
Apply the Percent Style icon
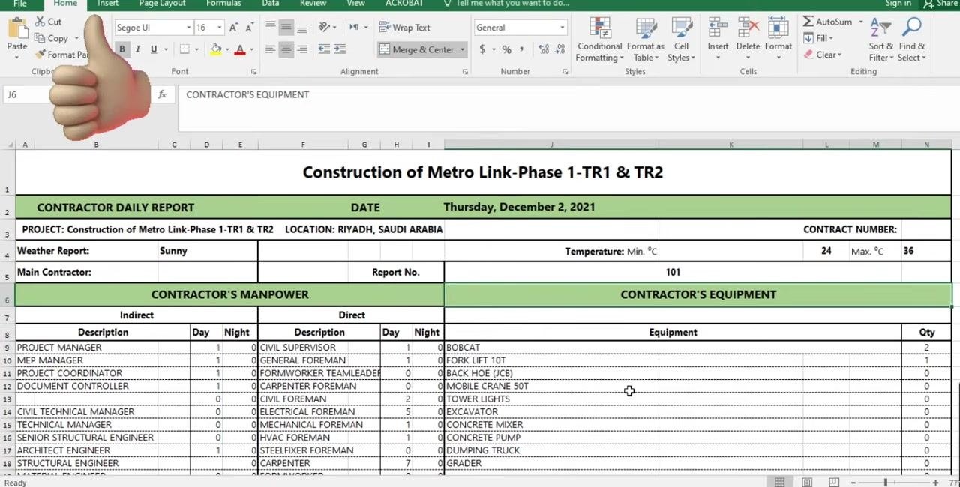click(x=507, y=49)
